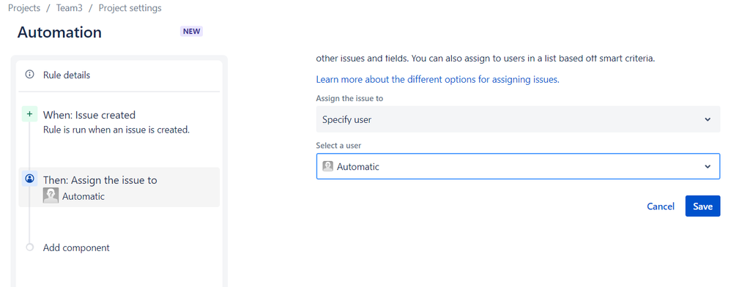Image resolution: width=731 pixels, height=287 pixels.
Task: Open Learn more about assigning issues link
Action: tap(438, 79)
